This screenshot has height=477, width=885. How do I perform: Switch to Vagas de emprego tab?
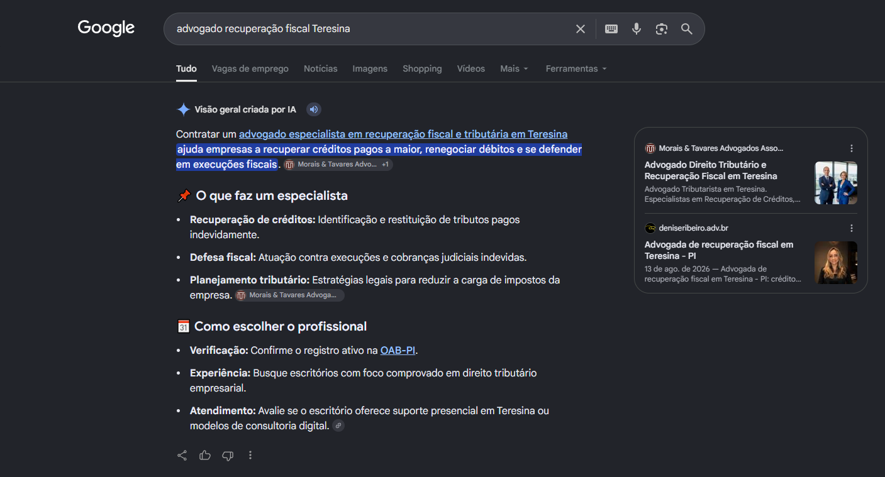point(250,69)
